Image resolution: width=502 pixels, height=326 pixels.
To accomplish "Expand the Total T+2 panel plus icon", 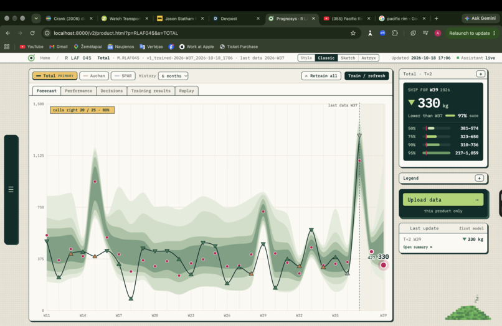I will click(480, 74).
